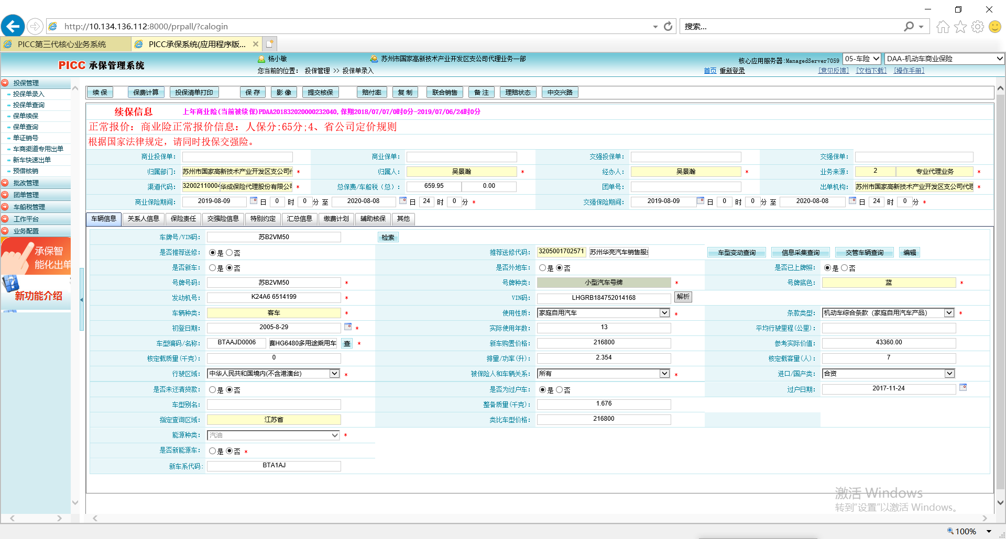The image size is (1006, 539).
Task: Click the 发动机号 input field
Action: click(274, 297)
